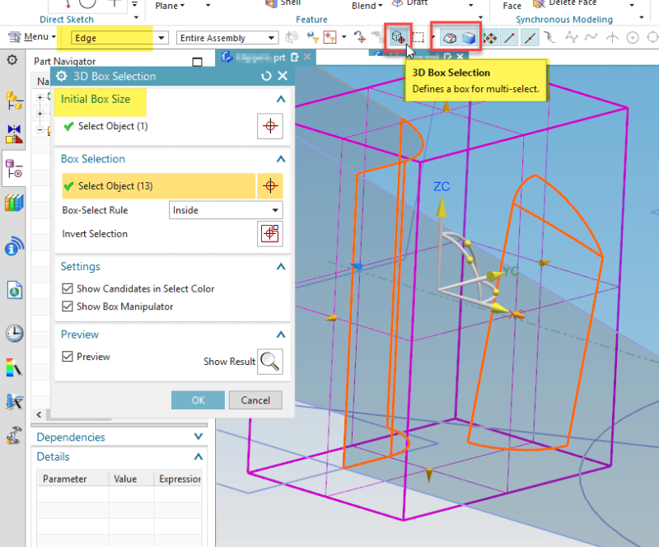Viewport: 659px width, 547px height.
Task: Close the 3D Box Selection dialog
Action: coord(283,76)
